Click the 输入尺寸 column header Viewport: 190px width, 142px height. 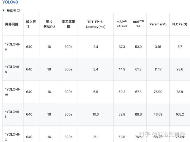point(31,24)
